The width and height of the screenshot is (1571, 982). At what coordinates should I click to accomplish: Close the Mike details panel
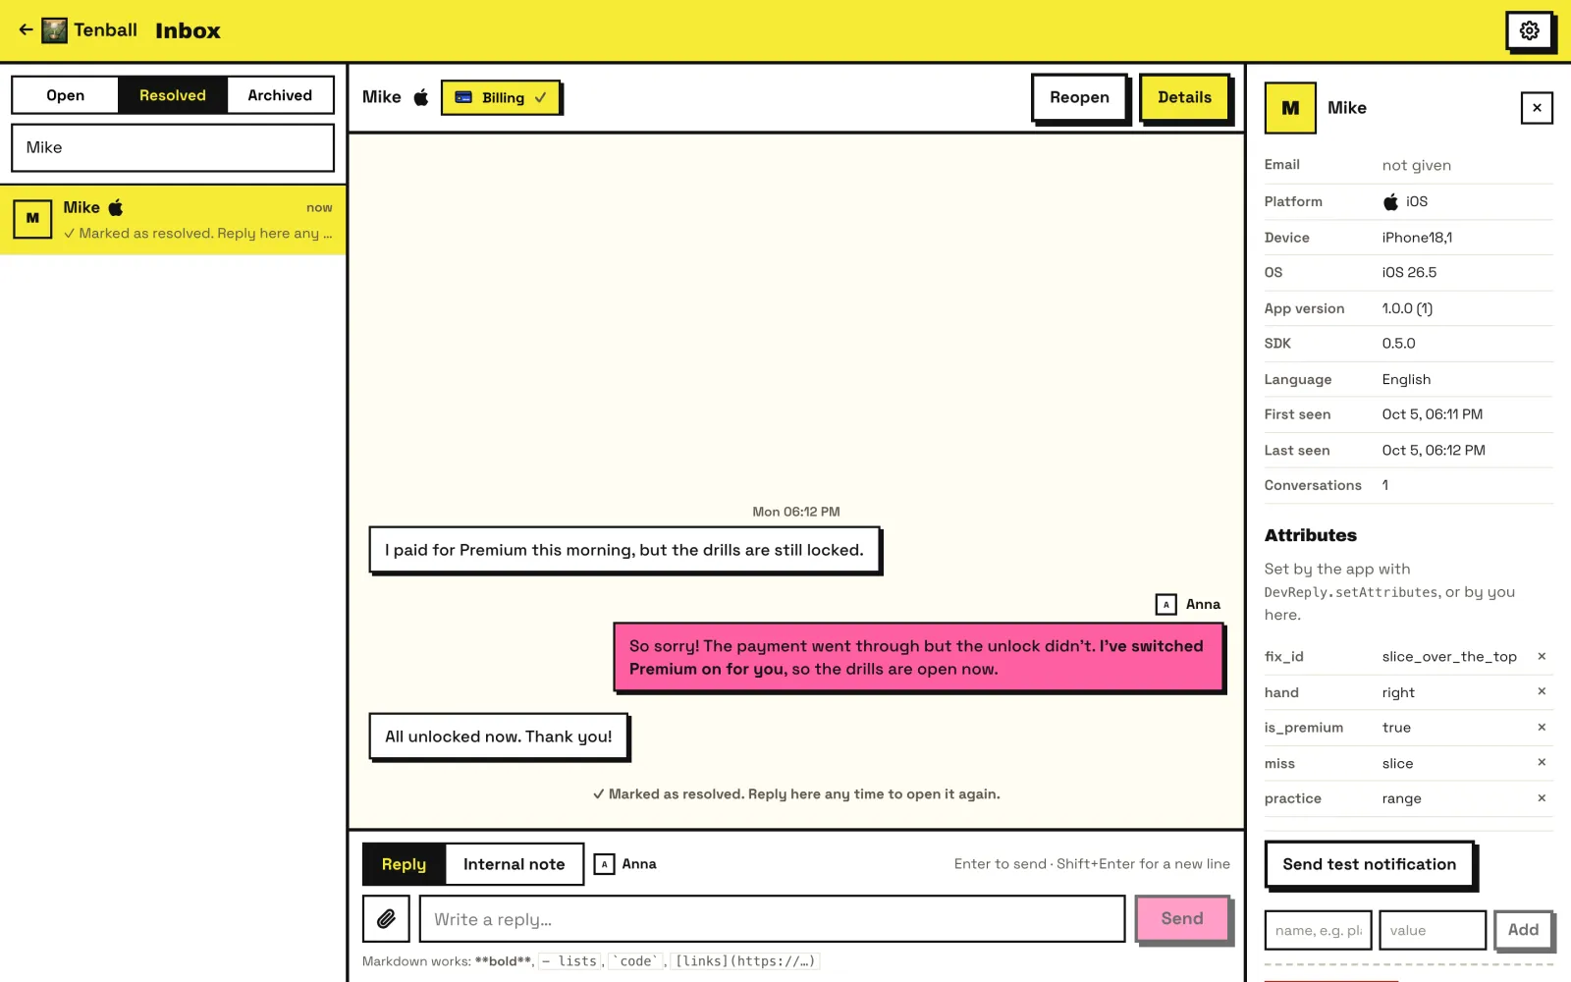[x=1537, y=108]
